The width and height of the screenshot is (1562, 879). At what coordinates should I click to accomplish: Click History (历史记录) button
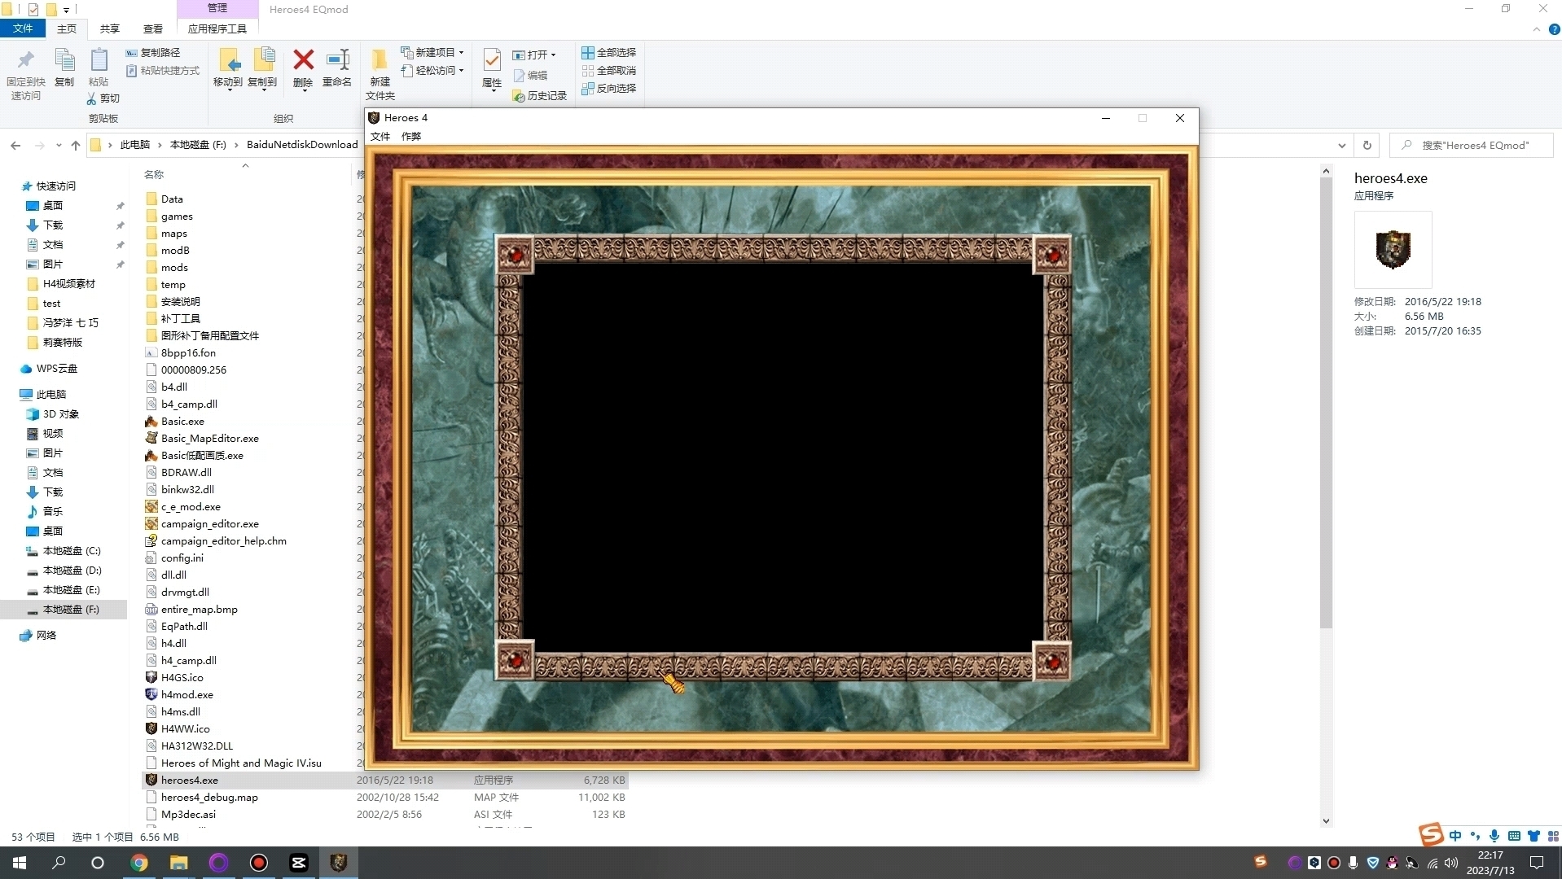pos(539,96)
